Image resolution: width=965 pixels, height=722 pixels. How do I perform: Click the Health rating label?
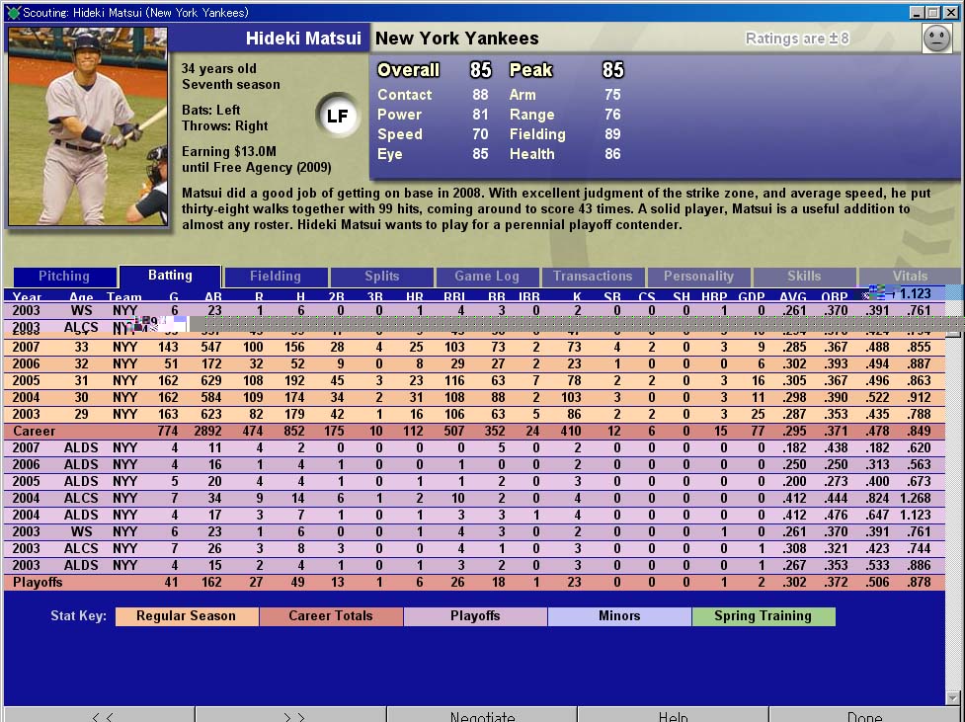531,154
